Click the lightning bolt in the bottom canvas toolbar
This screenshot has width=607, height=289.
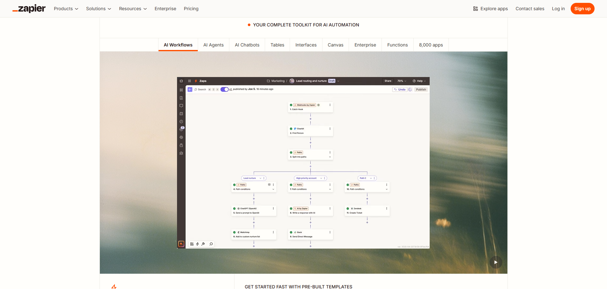pos(197,244)
